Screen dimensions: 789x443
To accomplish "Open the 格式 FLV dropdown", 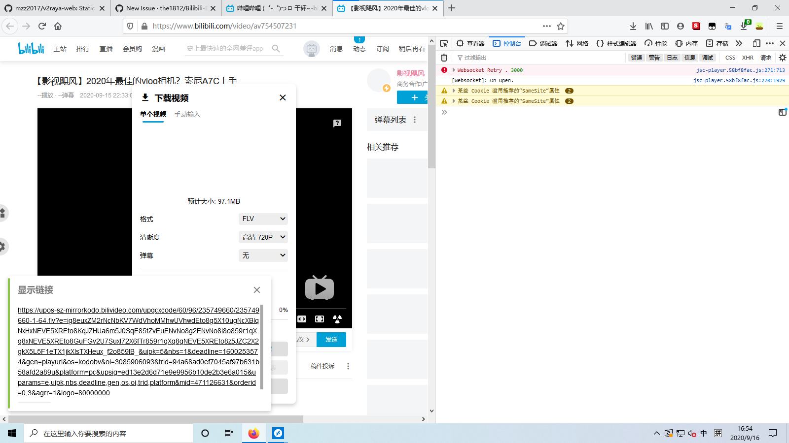I will pyautogui.click(x=263, y=219).
